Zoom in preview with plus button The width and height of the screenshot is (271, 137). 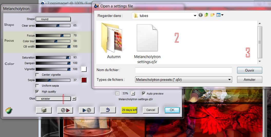[133, 93]
